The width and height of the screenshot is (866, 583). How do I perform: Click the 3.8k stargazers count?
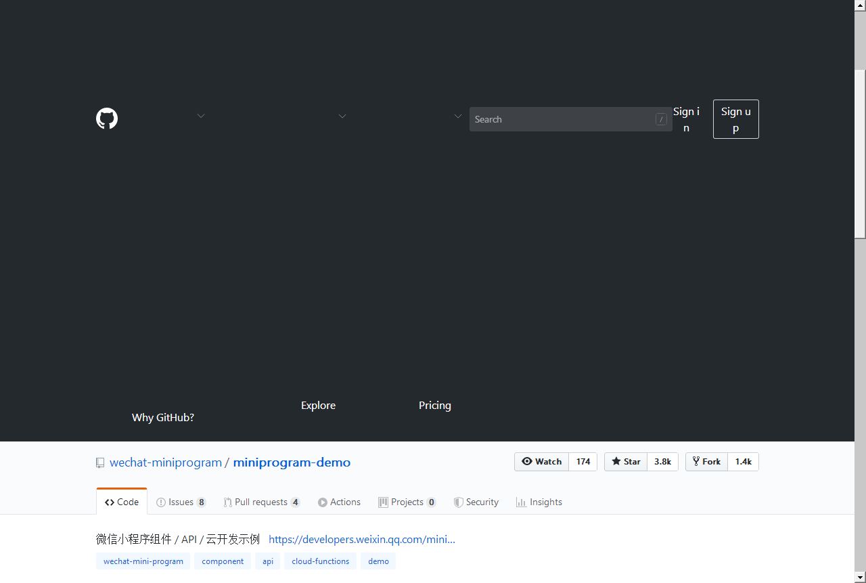click(x=662, y=462)
